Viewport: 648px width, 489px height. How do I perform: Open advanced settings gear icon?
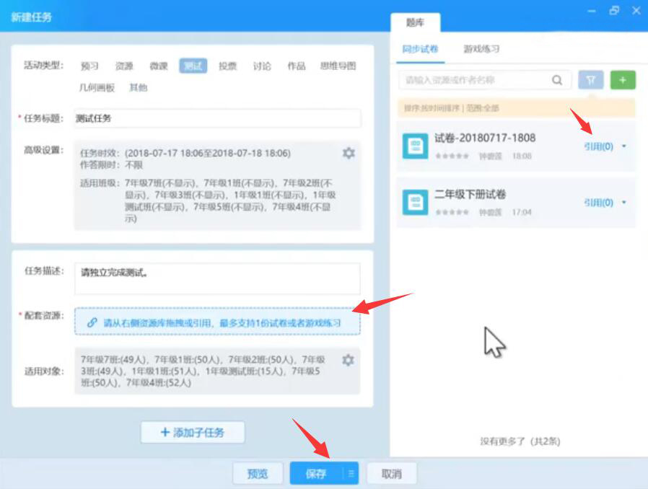point(349,153)
